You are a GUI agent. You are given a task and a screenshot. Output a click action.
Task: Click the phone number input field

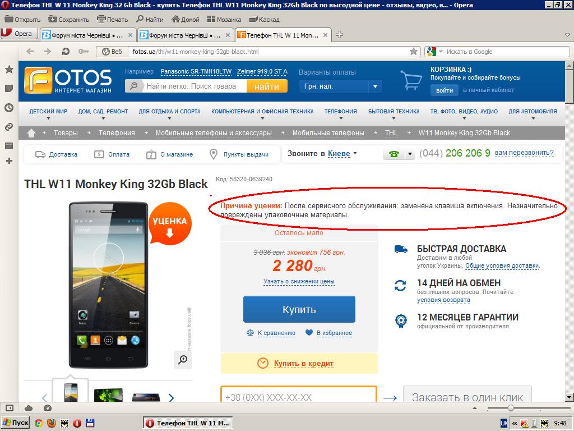coord(299,397)
